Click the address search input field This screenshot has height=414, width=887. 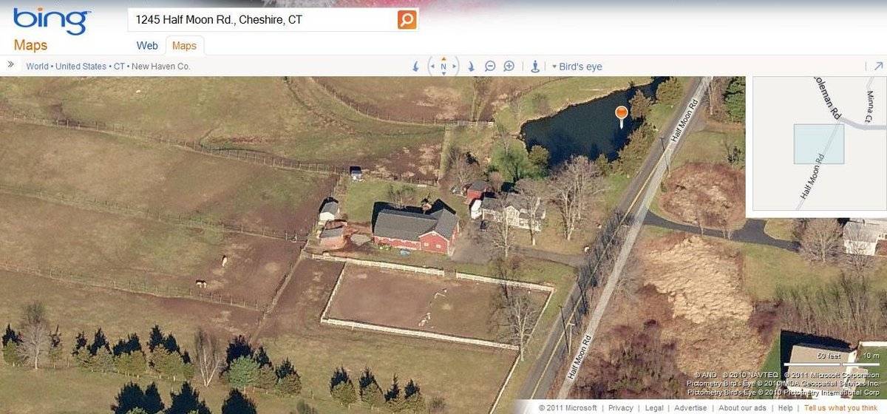[x=263, y=20]
